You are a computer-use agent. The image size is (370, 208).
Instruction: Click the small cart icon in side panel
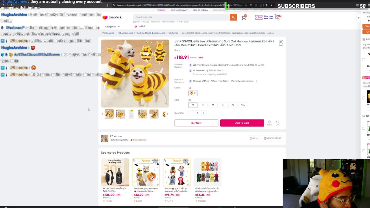pyautogui.click(x=358, y=18)
